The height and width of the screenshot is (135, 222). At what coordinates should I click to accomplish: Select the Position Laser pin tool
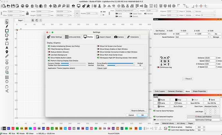[7, 52]
